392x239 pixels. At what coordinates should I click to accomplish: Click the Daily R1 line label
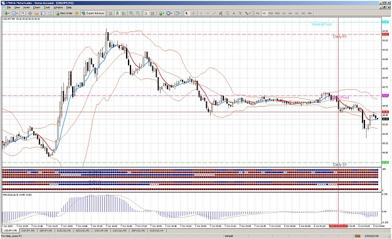tap(340, 36)
